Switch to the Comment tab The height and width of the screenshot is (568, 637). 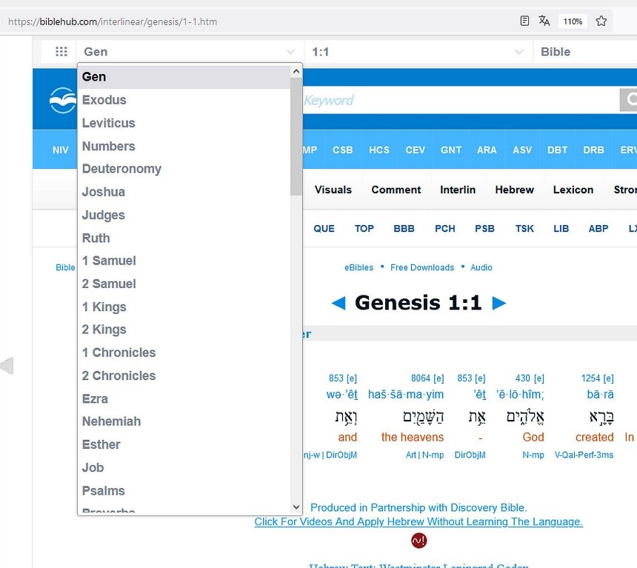[x=396, y=190]
